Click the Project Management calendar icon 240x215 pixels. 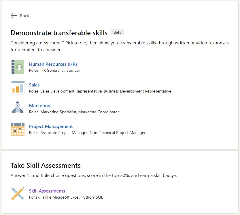tap(18, 129)
